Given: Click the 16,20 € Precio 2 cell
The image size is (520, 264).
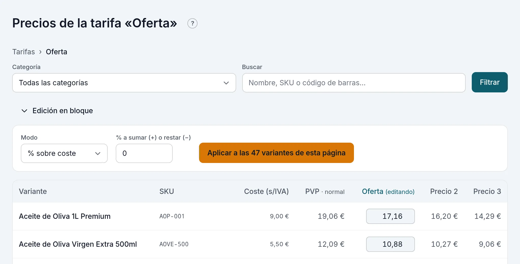Looking at the screenshot, I should tap(444, 216).
